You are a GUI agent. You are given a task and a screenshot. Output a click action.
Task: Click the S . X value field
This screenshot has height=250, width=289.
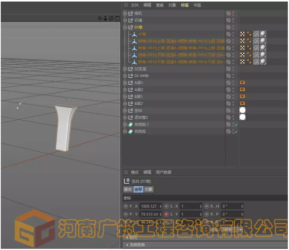[191, 206]
